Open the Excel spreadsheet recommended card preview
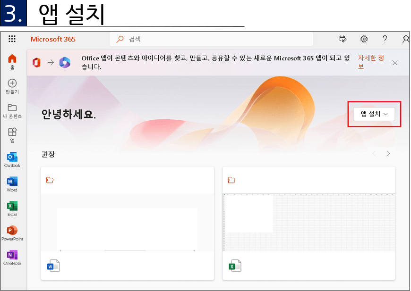 coord(309,223)
